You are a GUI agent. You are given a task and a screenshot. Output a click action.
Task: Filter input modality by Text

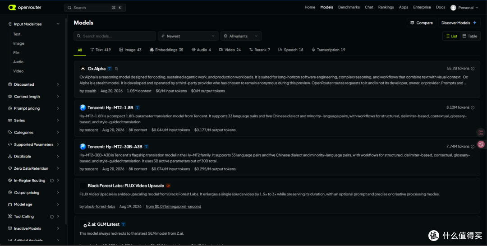tap(17, 34)
